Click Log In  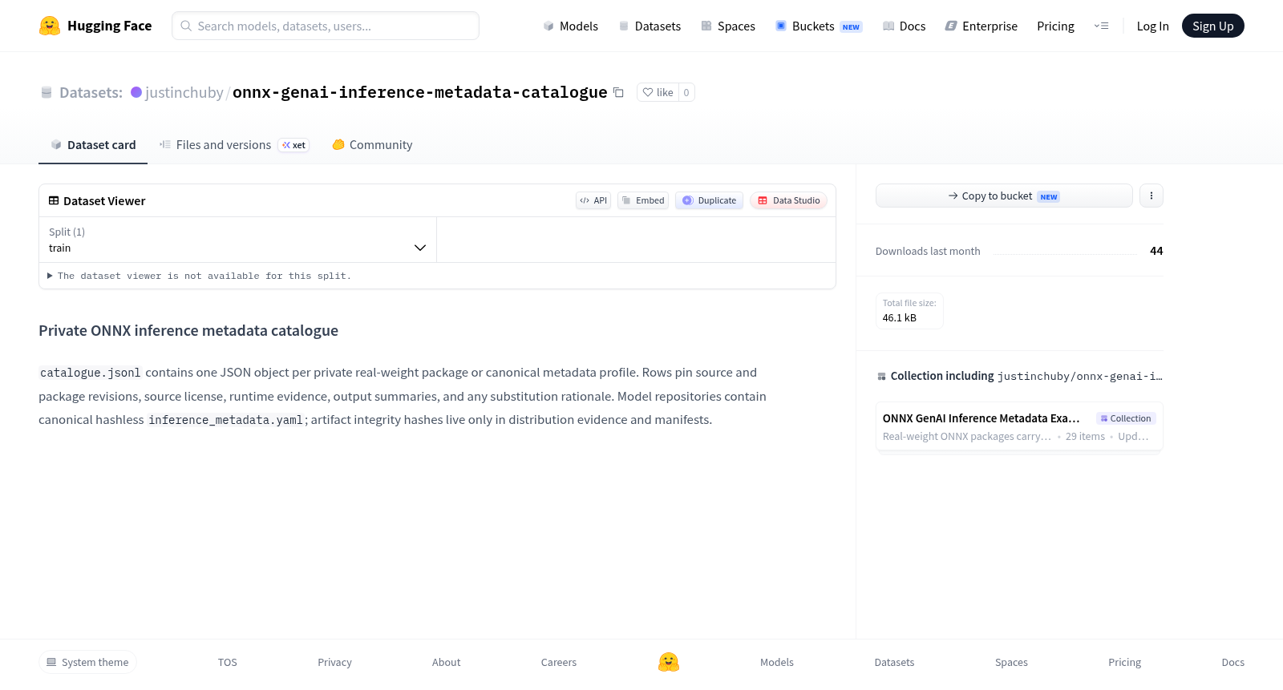[x=1152, y=26]
